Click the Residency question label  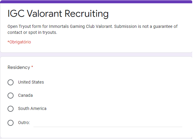pos(19,67)
